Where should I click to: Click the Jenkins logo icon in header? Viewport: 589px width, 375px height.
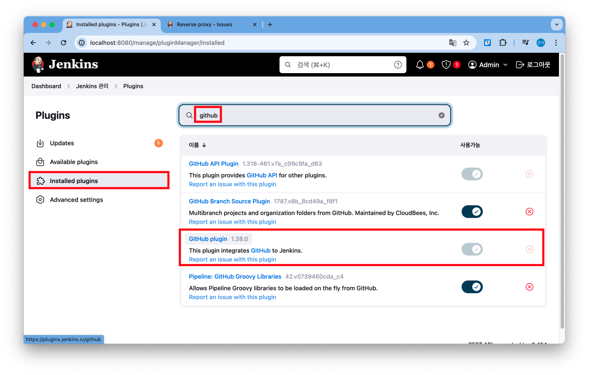tap(38, 64)
